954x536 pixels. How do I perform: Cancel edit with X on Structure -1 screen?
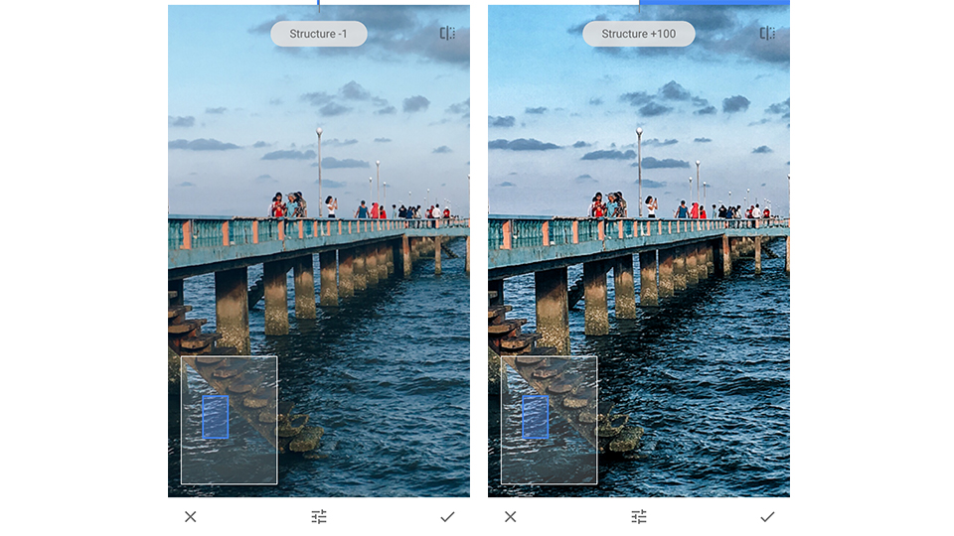[x=191, y=516]
